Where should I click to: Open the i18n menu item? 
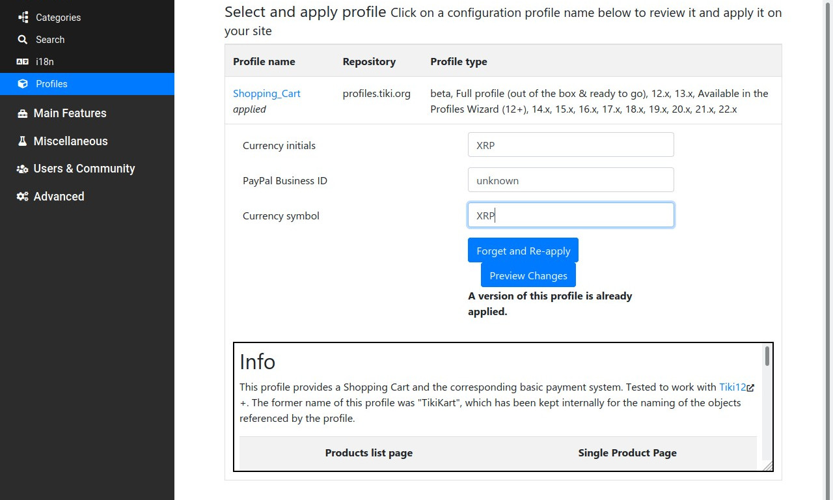(87, 62)
